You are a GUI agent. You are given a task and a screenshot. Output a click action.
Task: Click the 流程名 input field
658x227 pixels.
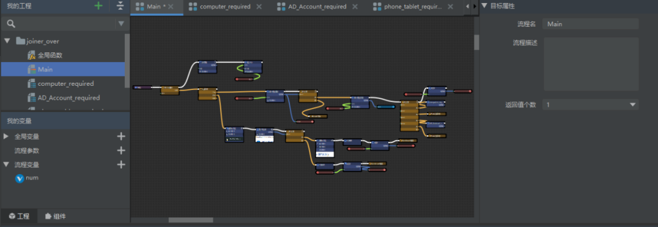click(590, 24)
